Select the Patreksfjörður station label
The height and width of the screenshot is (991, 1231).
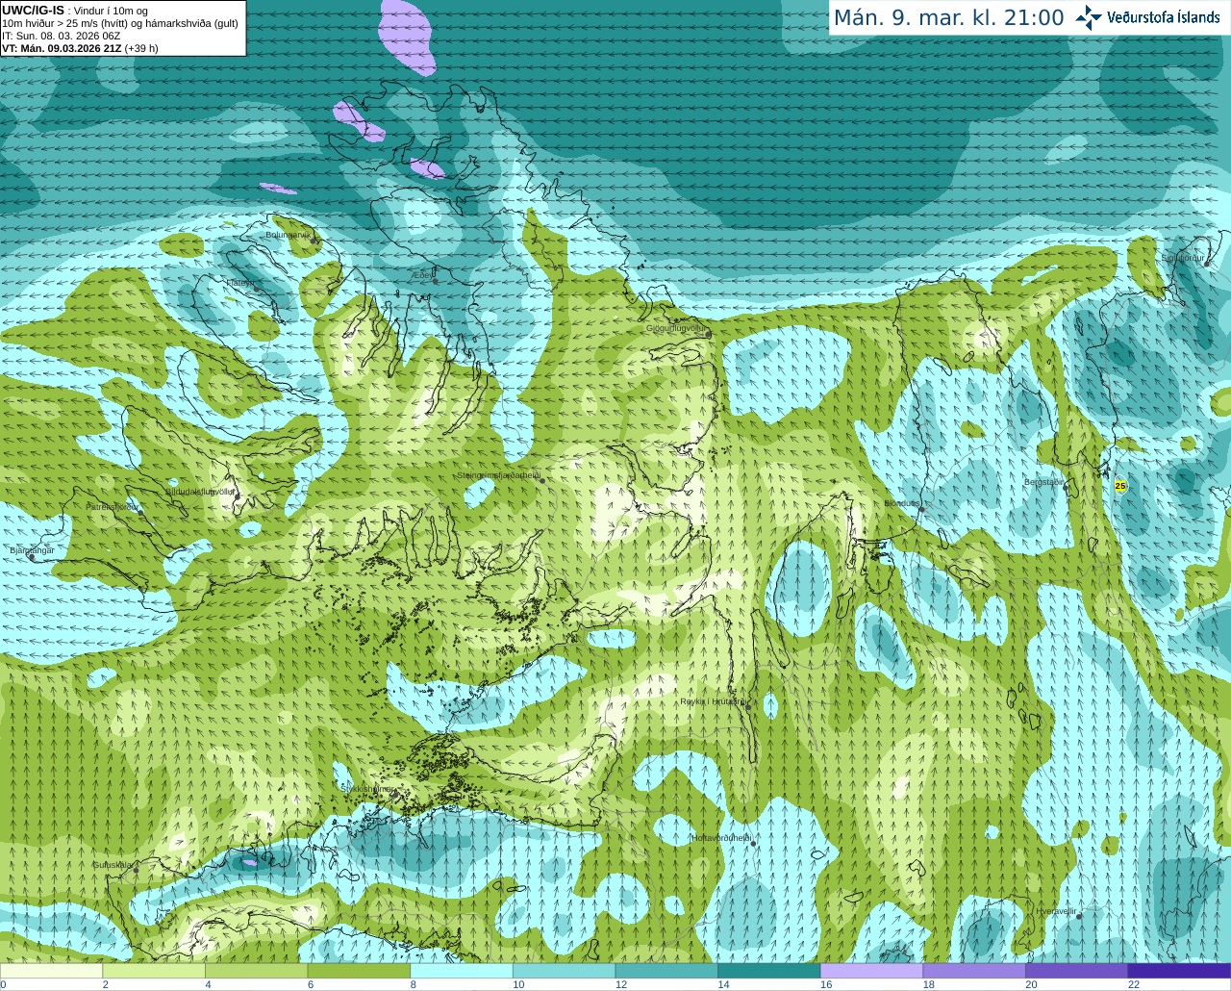[x=113, y=506]
